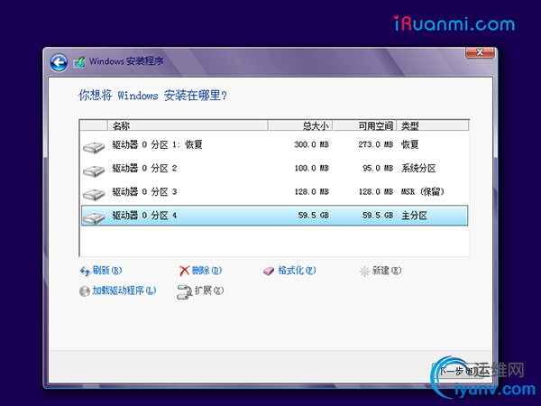The width and height of the screenshot is (541, 406).
Task: Click the 新建(E) new partition link
Action: [387, 271]
